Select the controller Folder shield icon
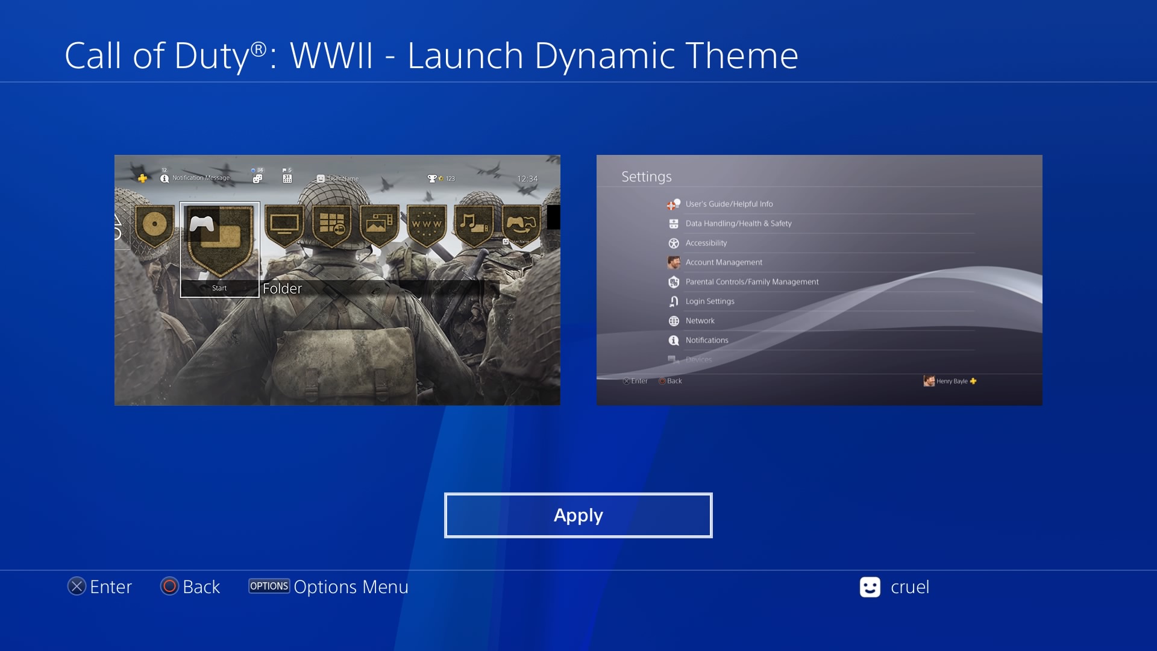The image size is (1157, 651). click(x=220, y=241)
